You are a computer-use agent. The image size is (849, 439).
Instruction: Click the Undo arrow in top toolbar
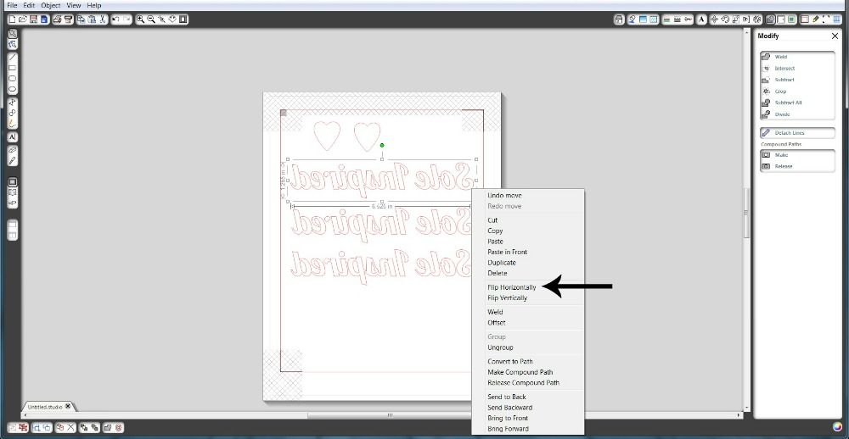pos(115,19)
